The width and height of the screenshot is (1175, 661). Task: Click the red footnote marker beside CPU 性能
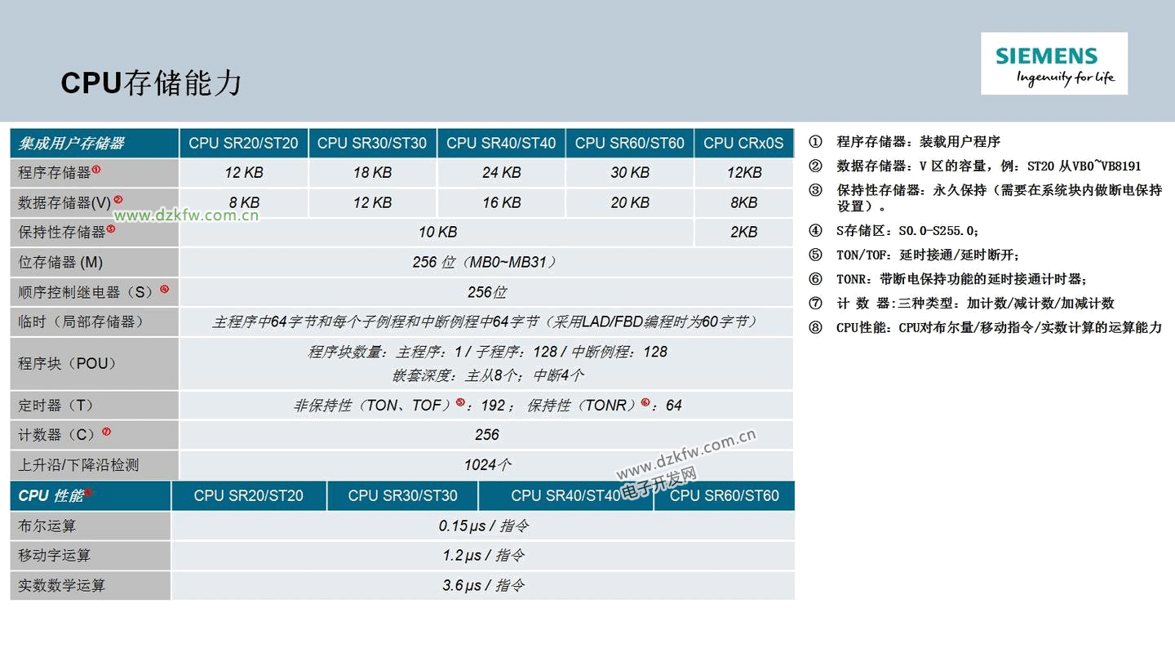click(x=88, y=492)
